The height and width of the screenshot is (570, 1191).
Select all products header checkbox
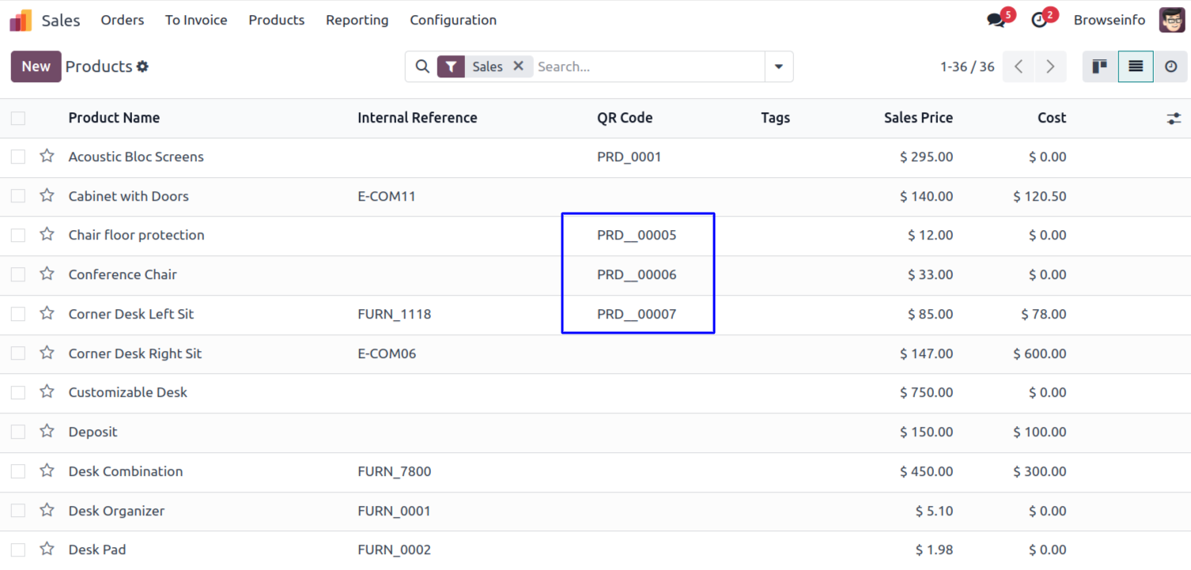(18, 119)
